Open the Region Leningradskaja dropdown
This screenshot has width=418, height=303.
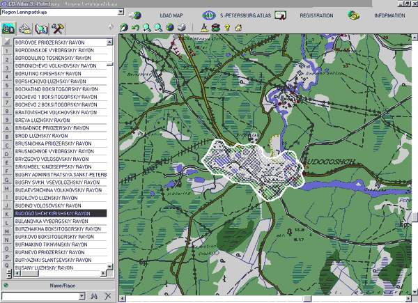[121, 12]
